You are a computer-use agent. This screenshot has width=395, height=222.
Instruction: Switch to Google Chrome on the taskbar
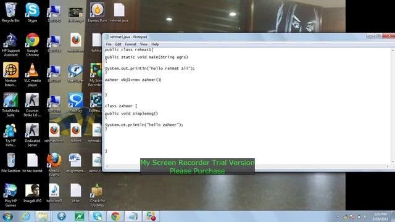tap(115, 216)
